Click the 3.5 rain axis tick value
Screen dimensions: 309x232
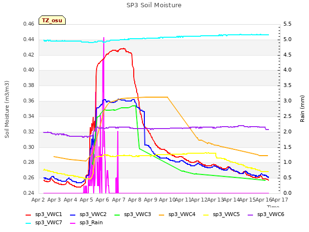pos(287,85)
